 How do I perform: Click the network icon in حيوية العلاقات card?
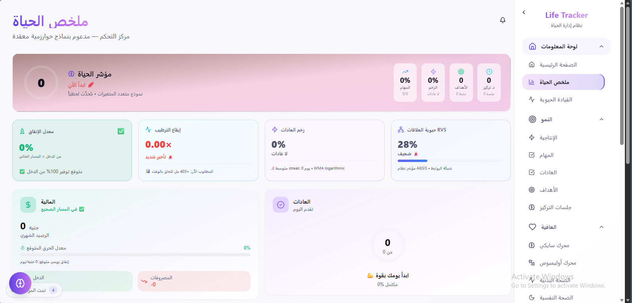[x=401, y=130]
